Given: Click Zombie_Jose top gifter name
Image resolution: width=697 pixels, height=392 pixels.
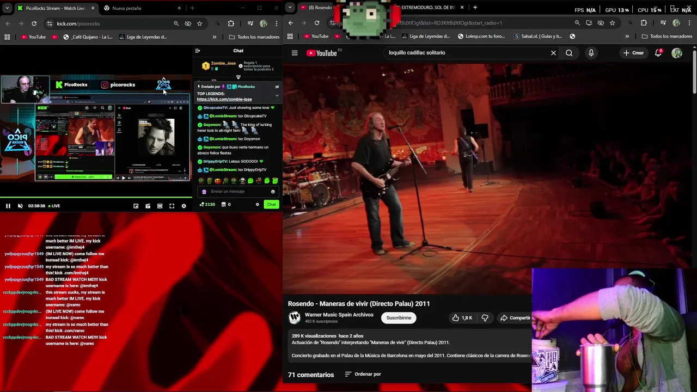Looking at the screenshot, I should [x=223, y=63].
